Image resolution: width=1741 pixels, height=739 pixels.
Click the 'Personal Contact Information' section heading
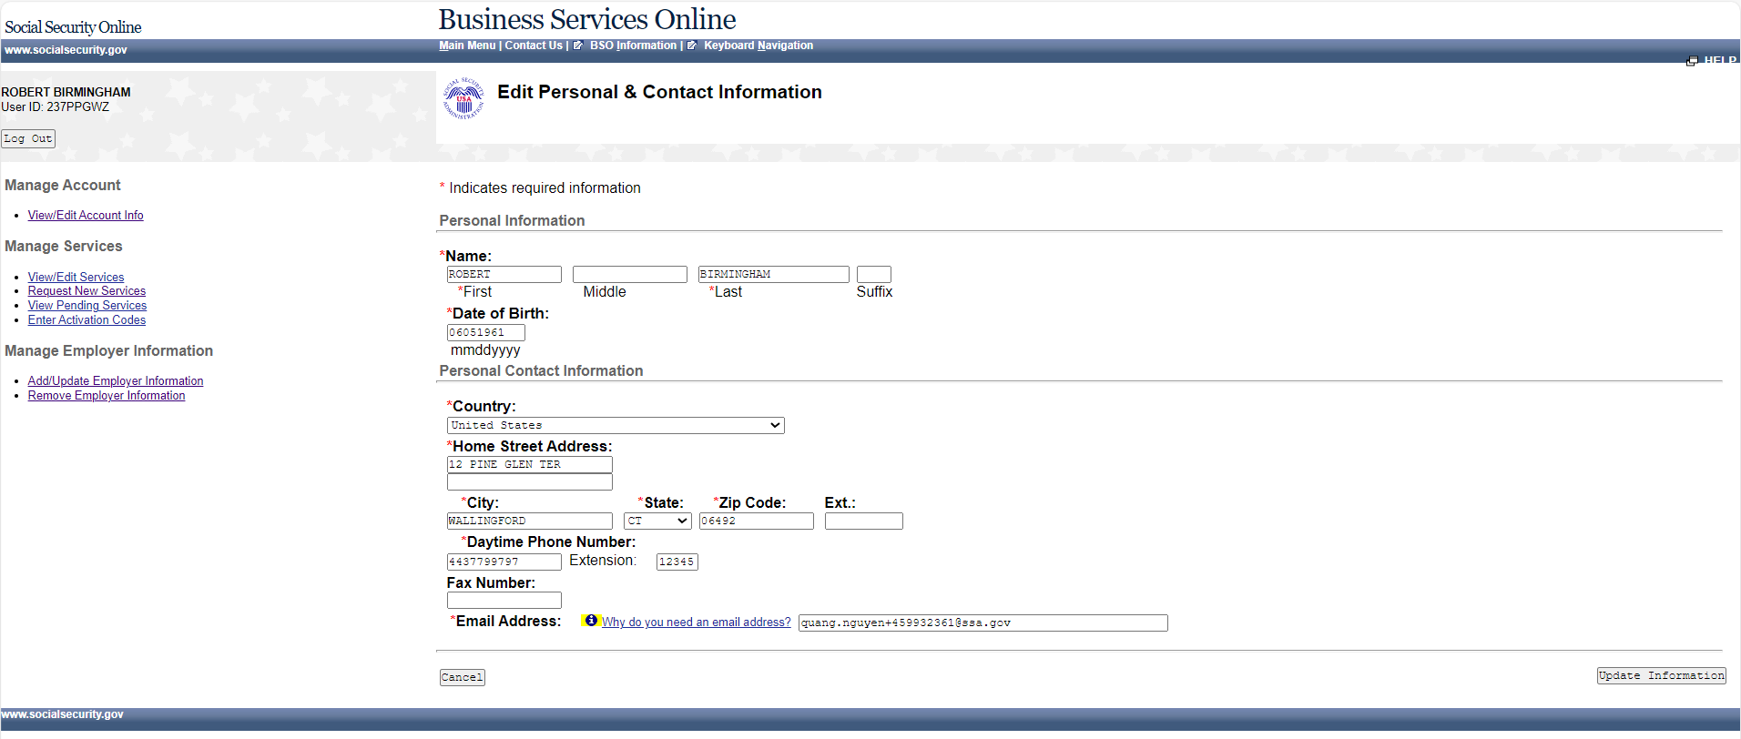click(541, 370)
